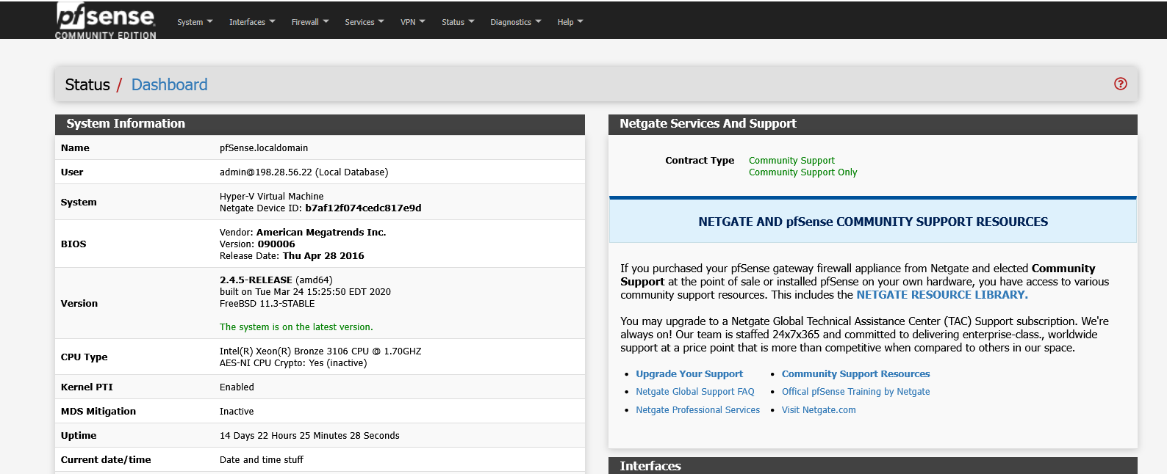This screenshot has width=1167, height=474.
Task: Click the FreeBSD 11.3-STABLE text
Action: [267, 304]
